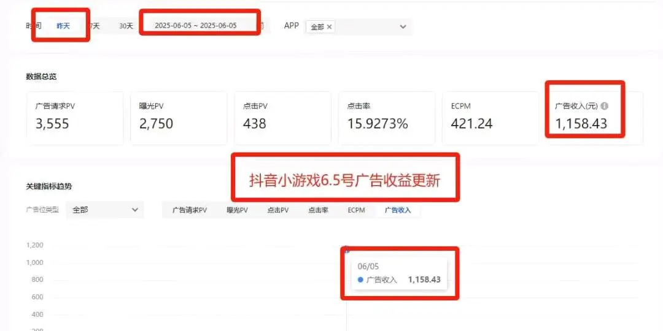
Task: Switch trend chart to ECPM tab
Action: click(x=356, y=210)
